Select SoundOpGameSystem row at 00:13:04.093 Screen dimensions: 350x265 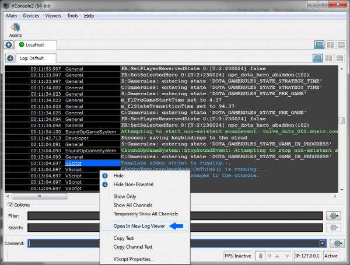coord(171,151)
